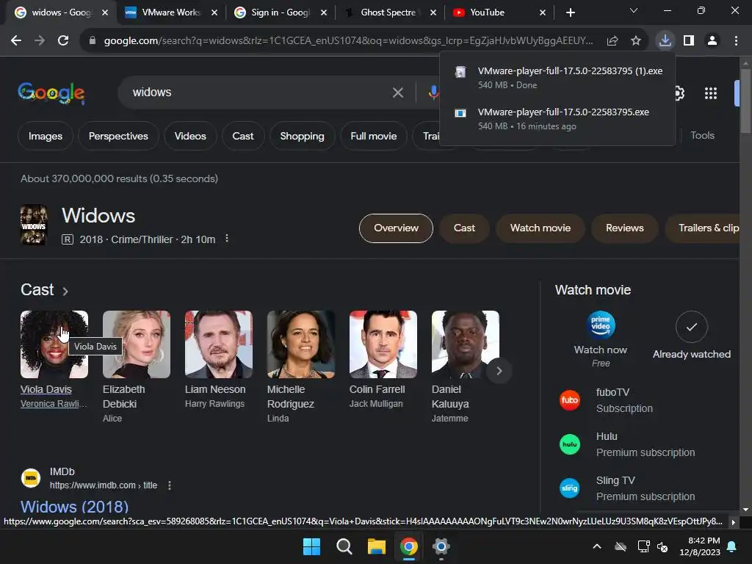Click the Widows movie poster thumbnail
Screen dimensions: 752x564
[x=34, y=225]
